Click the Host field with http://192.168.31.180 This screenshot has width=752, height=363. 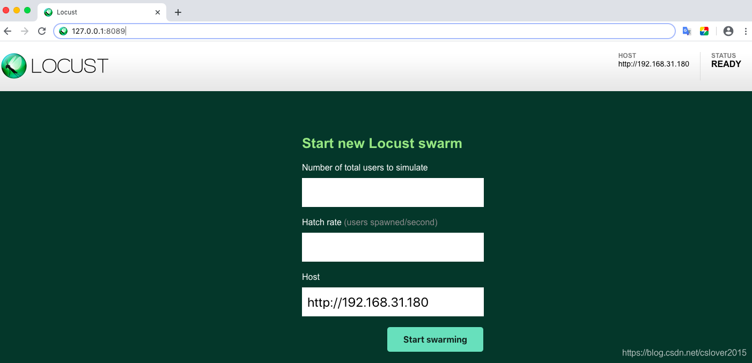click(393, 302)
